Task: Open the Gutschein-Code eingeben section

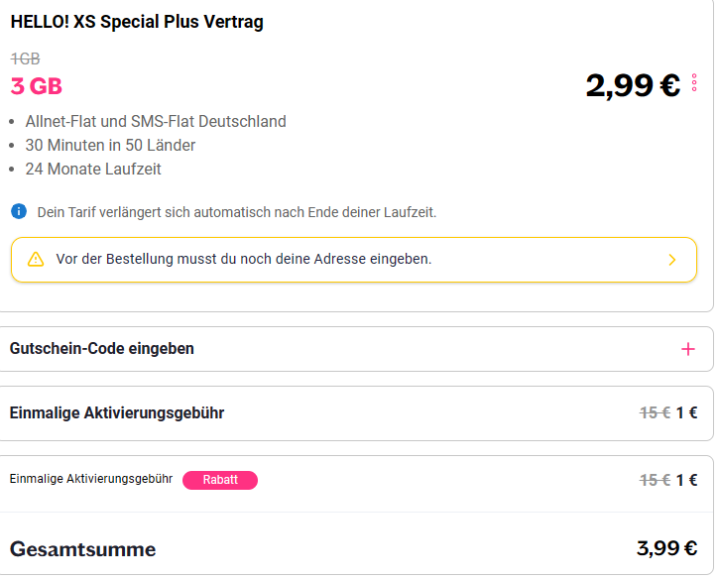Action: coord(356,349)
